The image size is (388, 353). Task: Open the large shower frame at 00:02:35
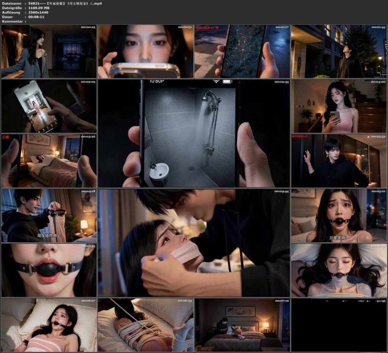click(x=194, y=134)
